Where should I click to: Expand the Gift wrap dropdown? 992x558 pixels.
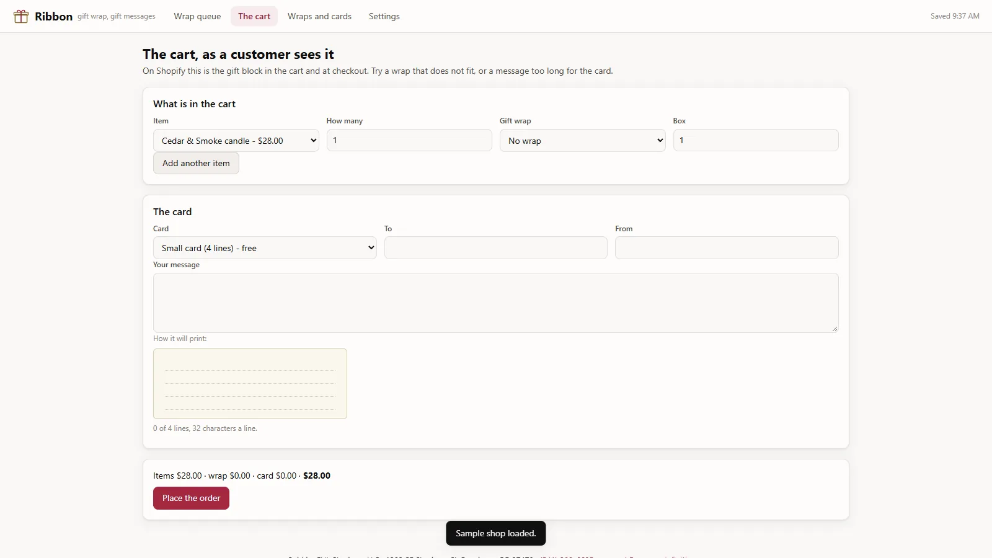[583, 141]
